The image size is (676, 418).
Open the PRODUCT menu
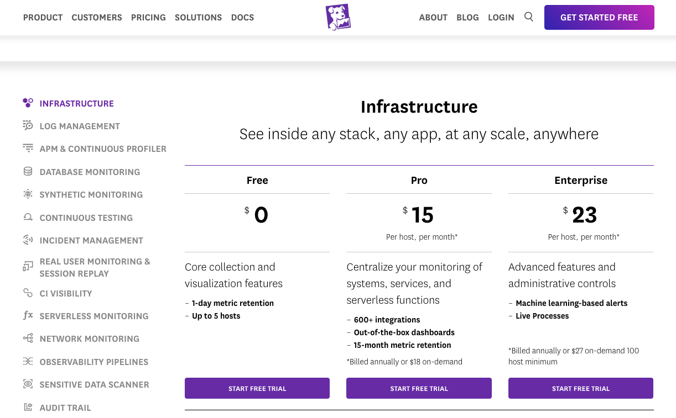pos(43,17)
